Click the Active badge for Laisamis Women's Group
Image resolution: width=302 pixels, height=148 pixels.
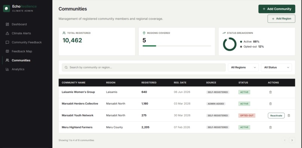(x=244, y=92)
